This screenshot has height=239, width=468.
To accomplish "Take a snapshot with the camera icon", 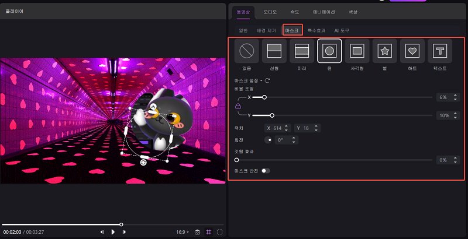I will [x=197, y=232].
